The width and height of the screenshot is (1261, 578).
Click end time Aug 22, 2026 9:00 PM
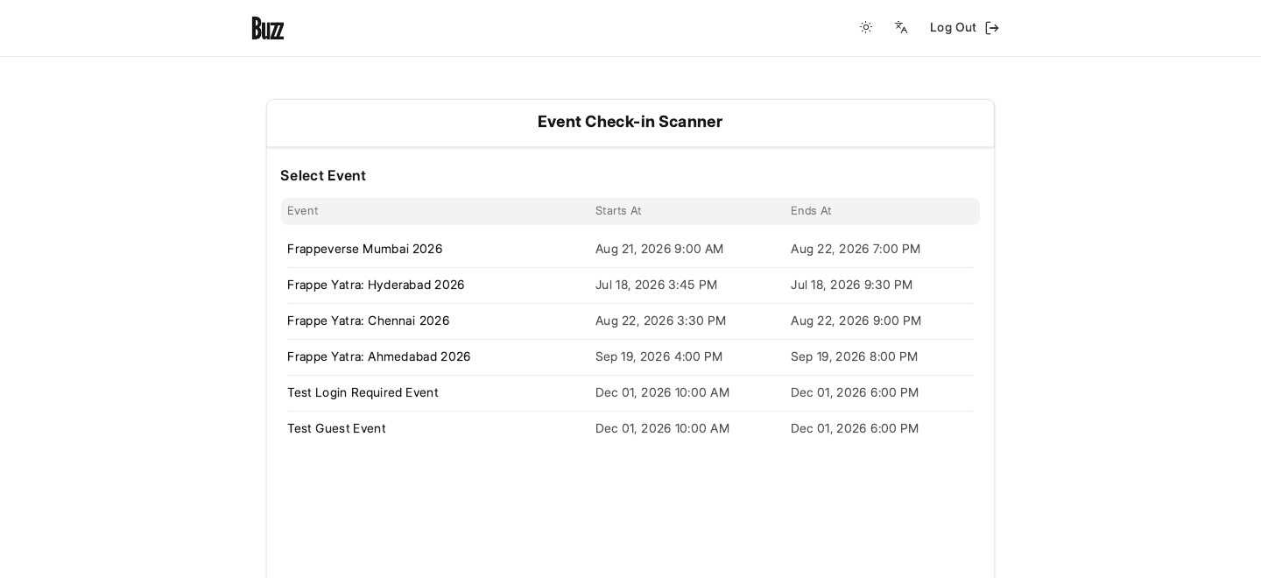point(856,321)
